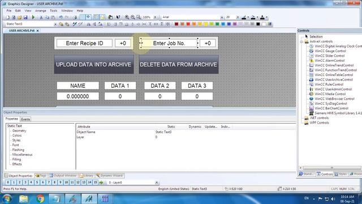This screenshot has width=362, height=204.
Task: Toggle layer 0 visibility button
Action: click(8, 182)
